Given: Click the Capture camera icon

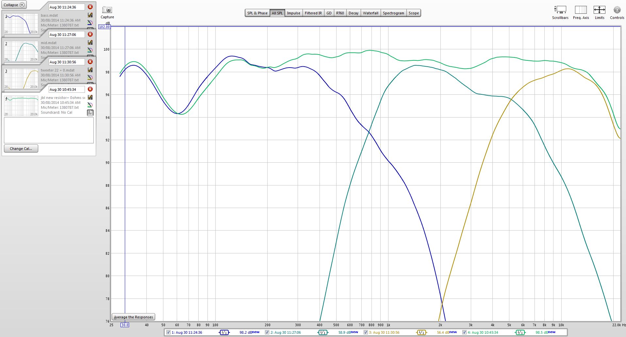Looking at the screenshot, I should [107, 10].
